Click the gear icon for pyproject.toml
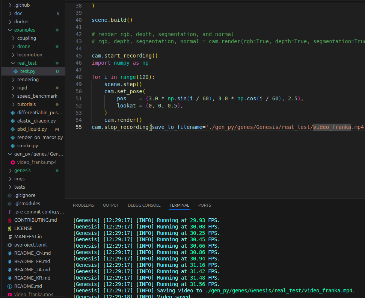This screenshot has height=298, width=365. (x=10, y=245)
